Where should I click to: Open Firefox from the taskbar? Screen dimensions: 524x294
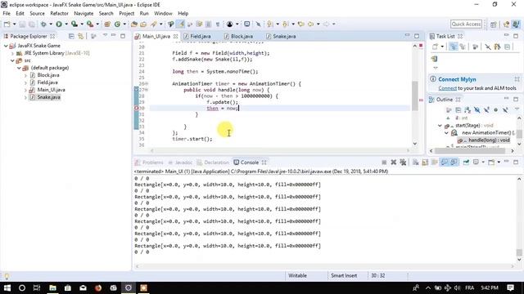pos(98,287)
